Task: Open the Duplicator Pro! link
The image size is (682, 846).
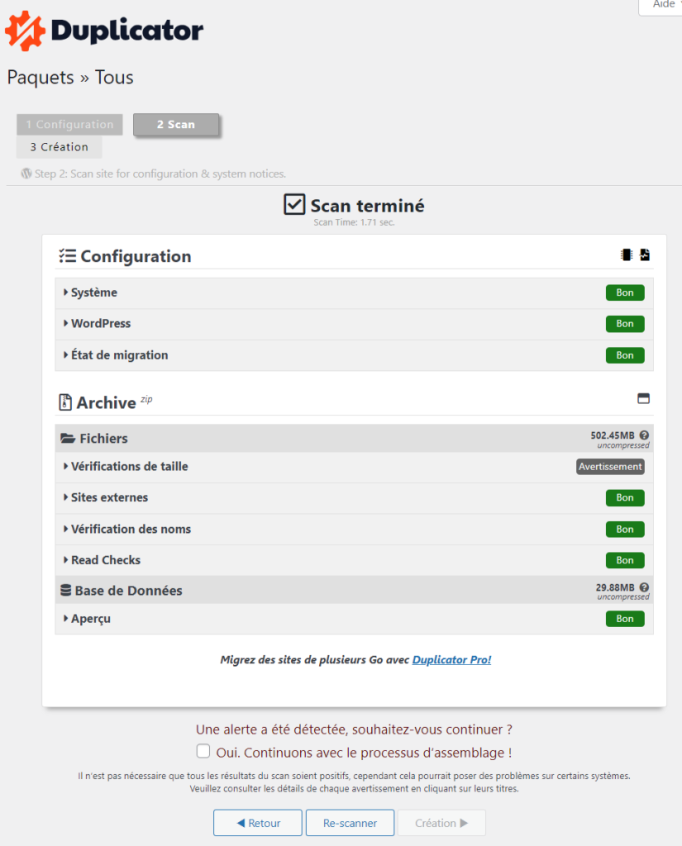Action: pos(451,659)
